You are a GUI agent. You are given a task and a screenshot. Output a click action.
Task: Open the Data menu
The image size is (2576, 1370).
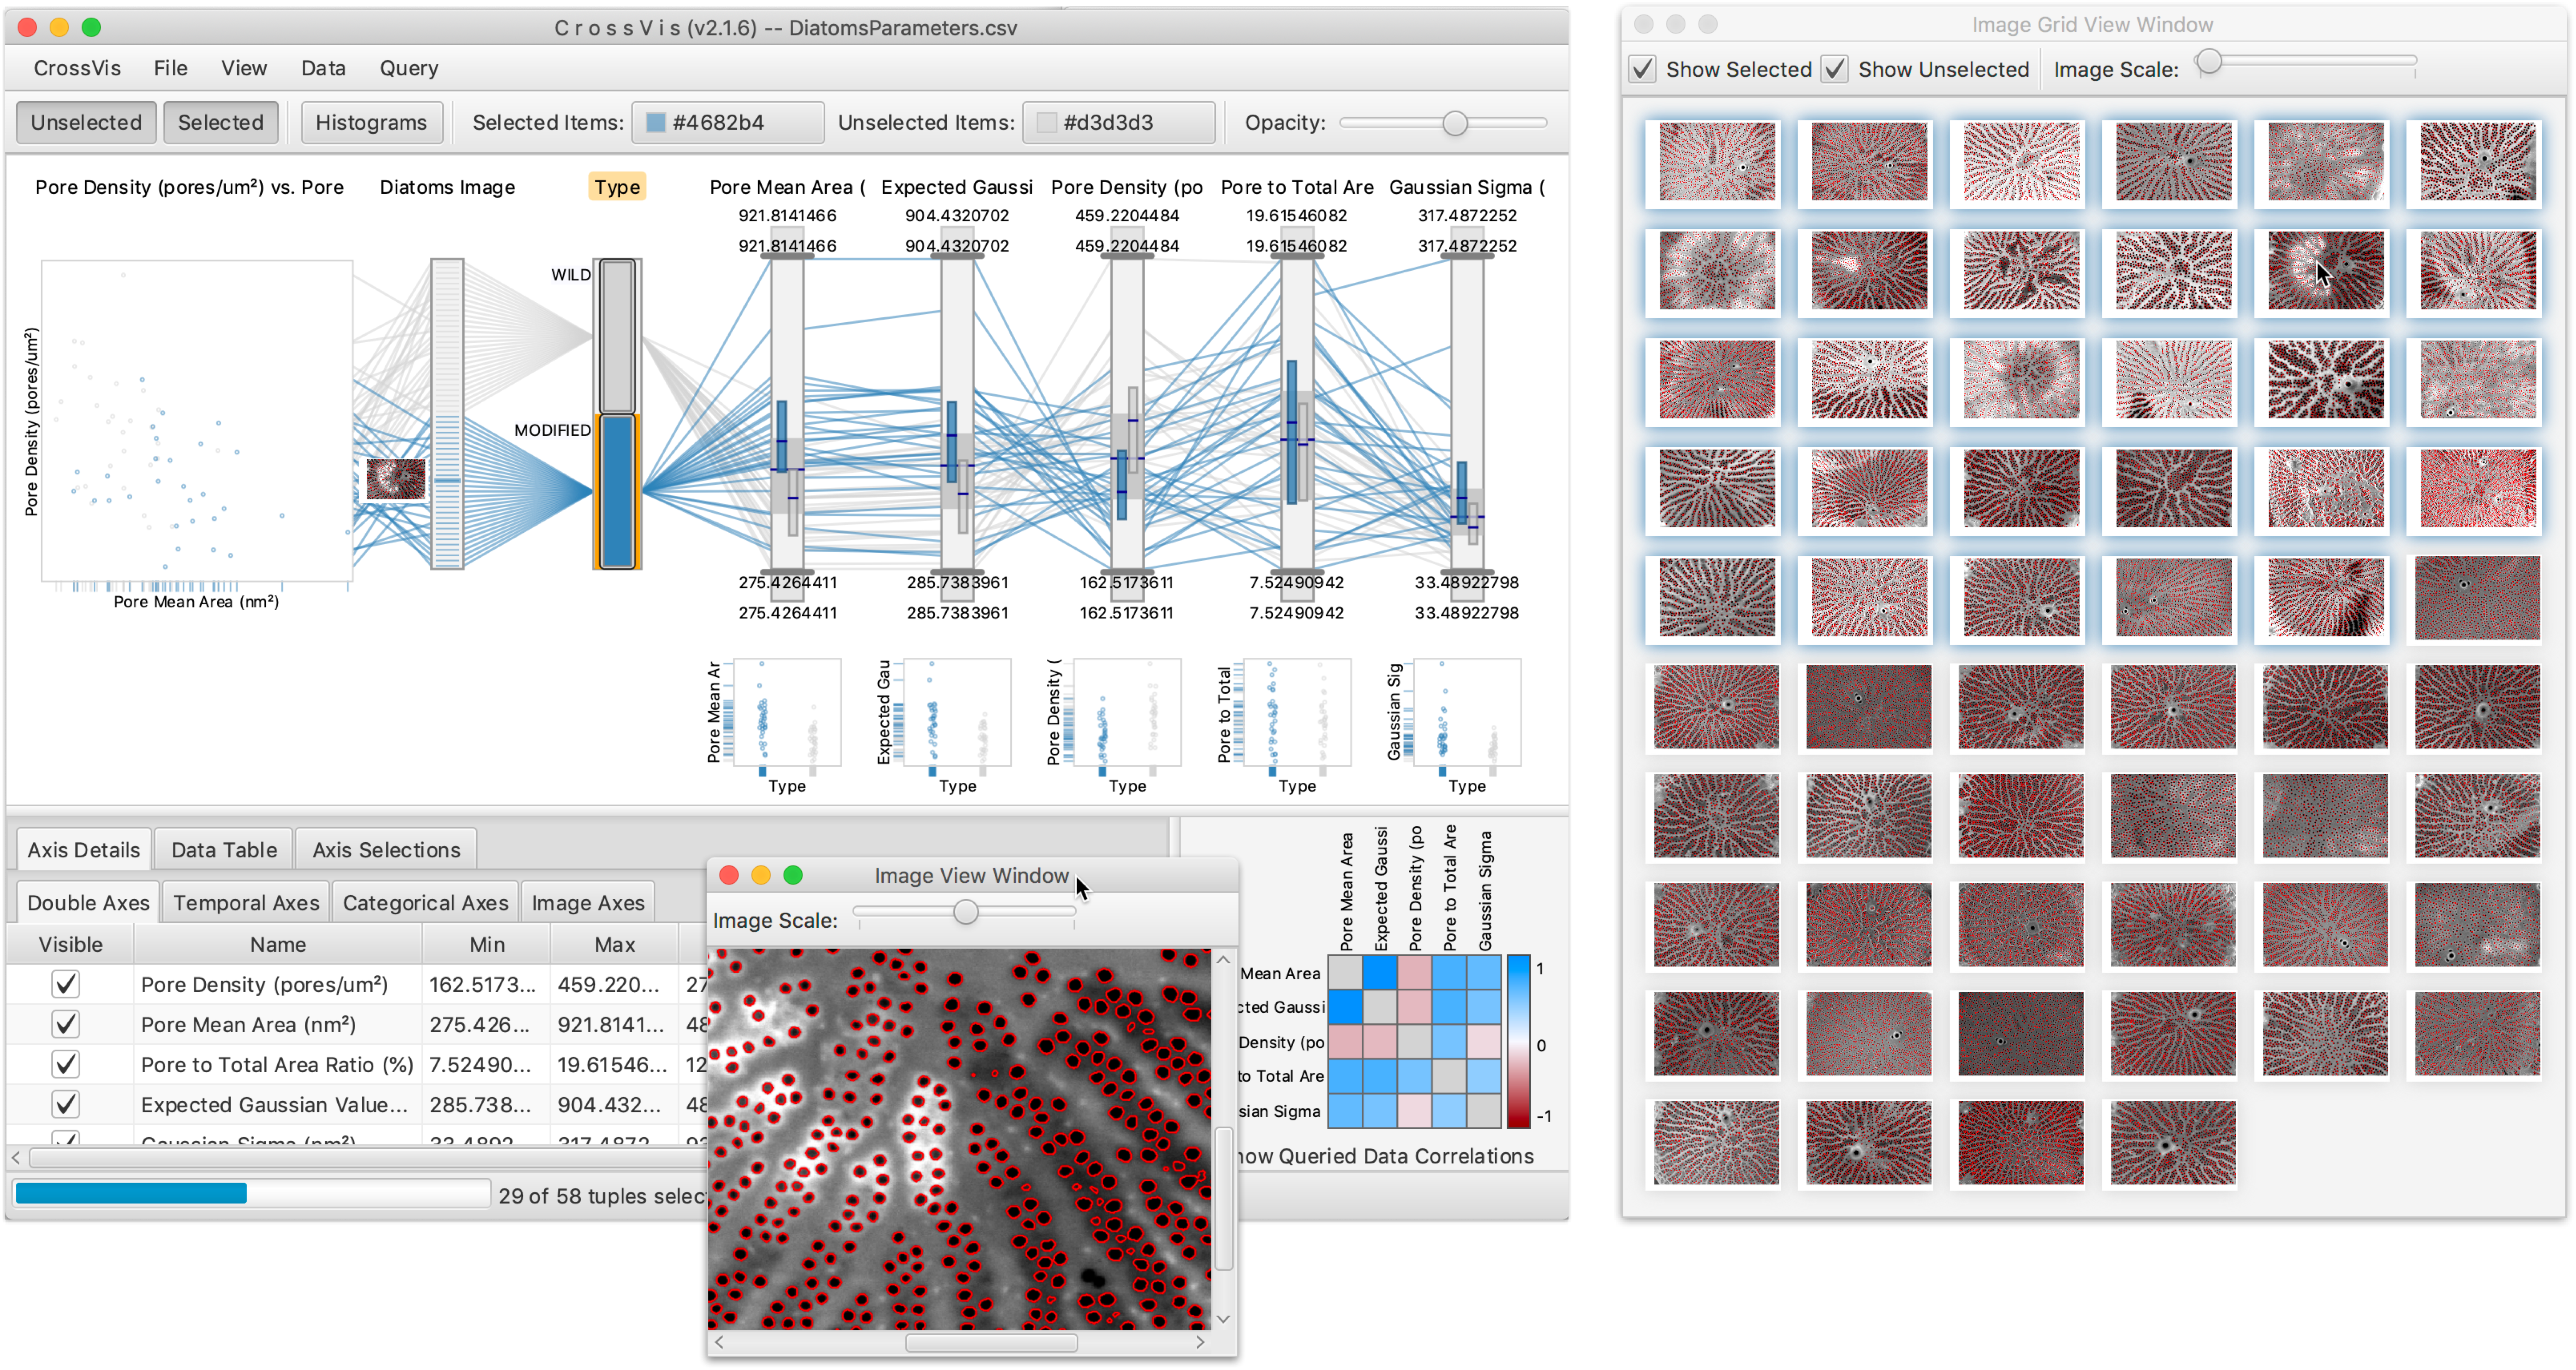[x=323, y=68]
